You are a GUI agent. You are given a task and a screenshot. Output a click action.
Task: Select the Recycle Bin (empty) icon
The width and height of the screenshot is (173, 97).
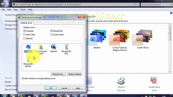tap(28, 60)
